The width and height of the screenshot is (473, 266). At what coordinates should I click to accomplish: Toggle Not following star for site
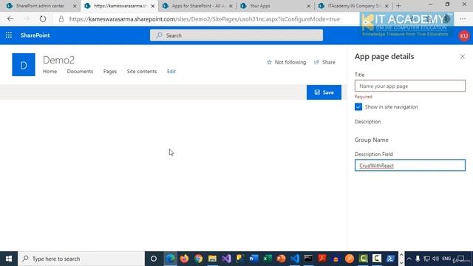(x=286, y=62)
